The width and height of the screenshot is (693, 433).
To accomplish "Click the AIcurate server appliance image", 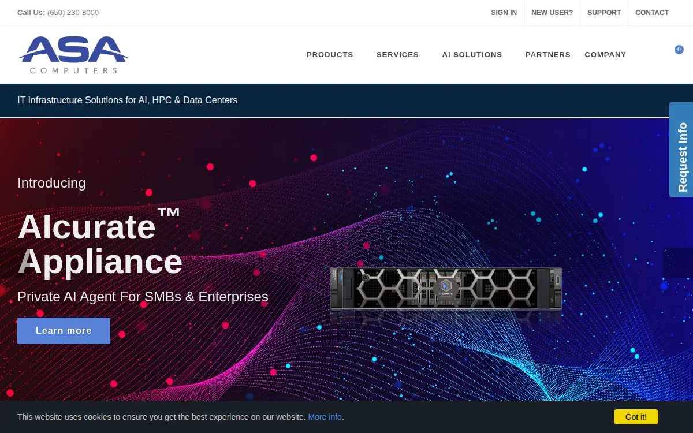I will [446, 288].
